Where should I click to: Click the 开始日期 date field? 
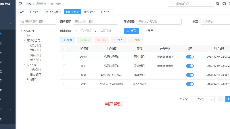coord(85,31)
